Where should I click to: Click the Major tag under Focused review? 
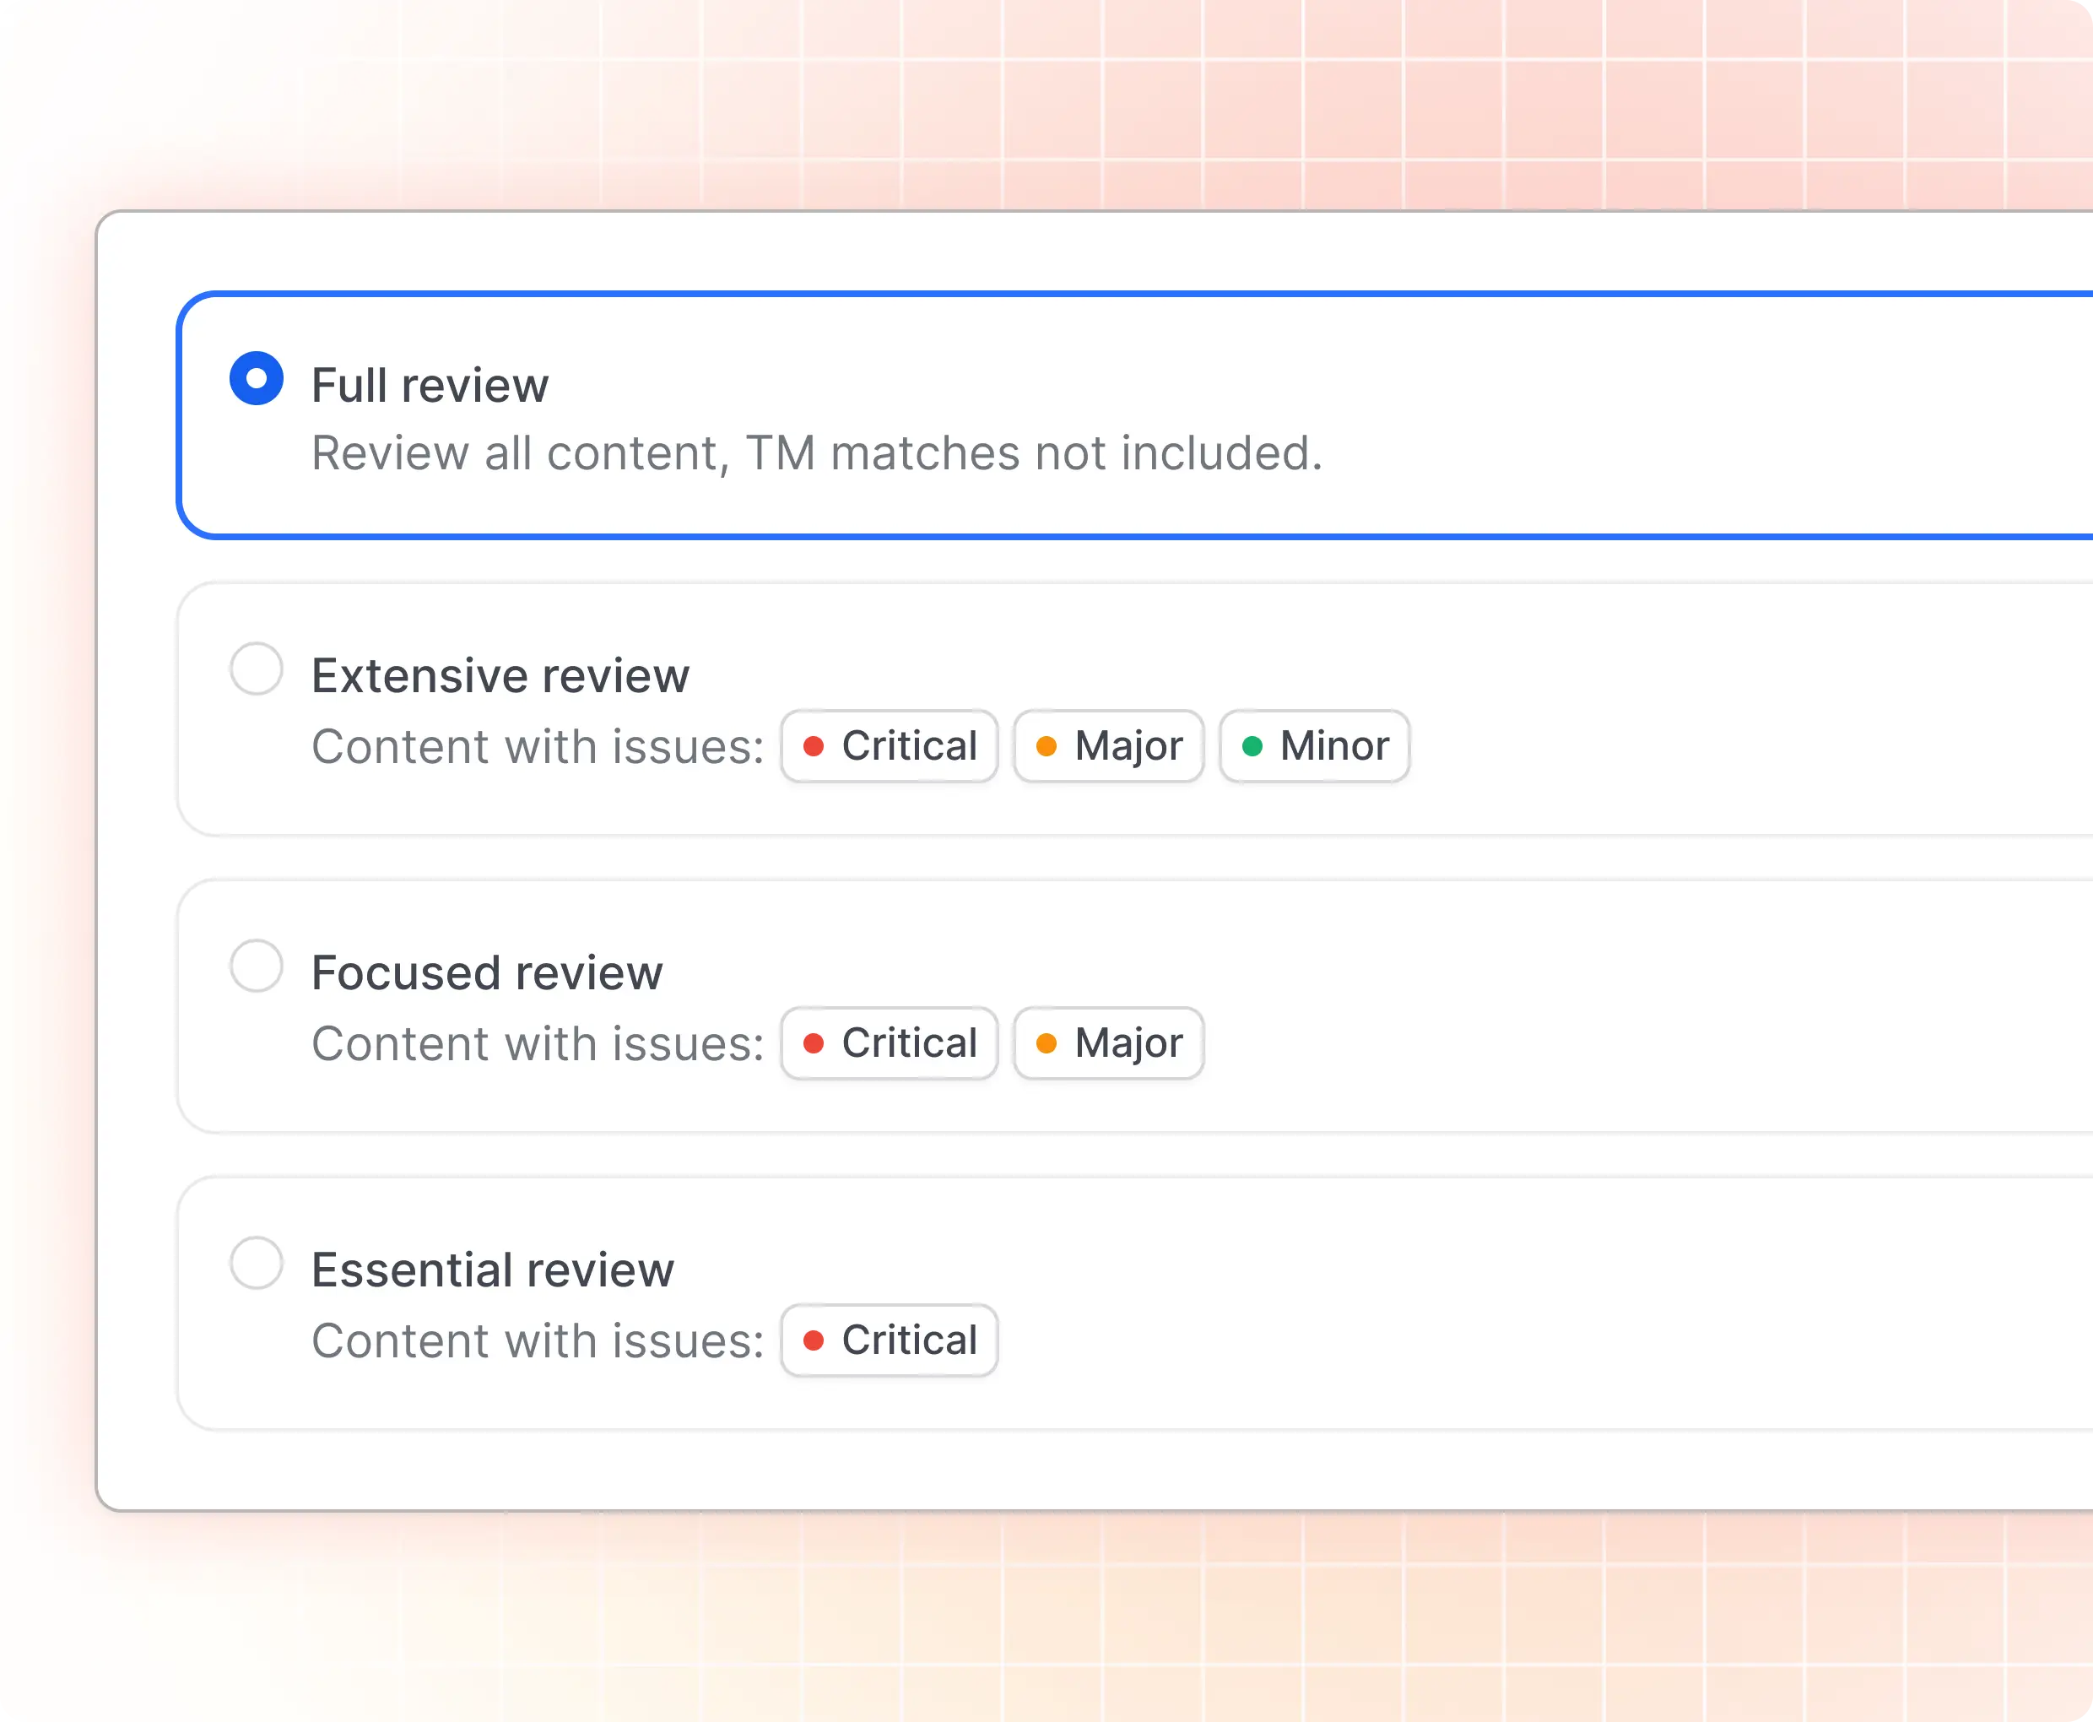point(1108,1043)
